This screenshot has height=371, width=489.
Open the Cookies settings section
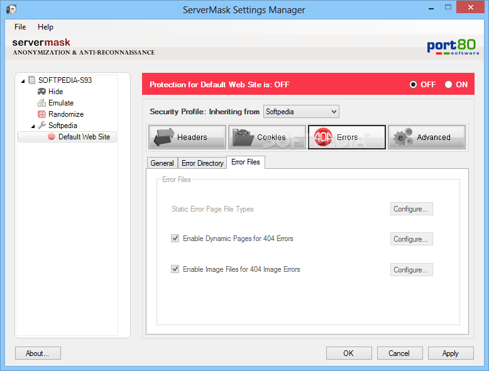pyautogui.click(x=267, y=137)
